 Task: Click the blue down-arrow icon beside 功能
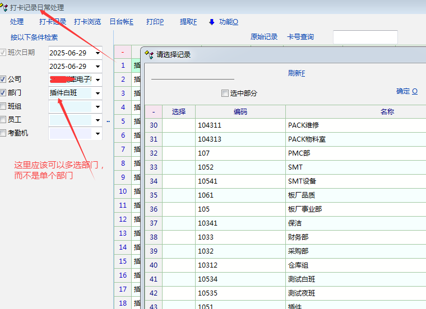(212, 22)
